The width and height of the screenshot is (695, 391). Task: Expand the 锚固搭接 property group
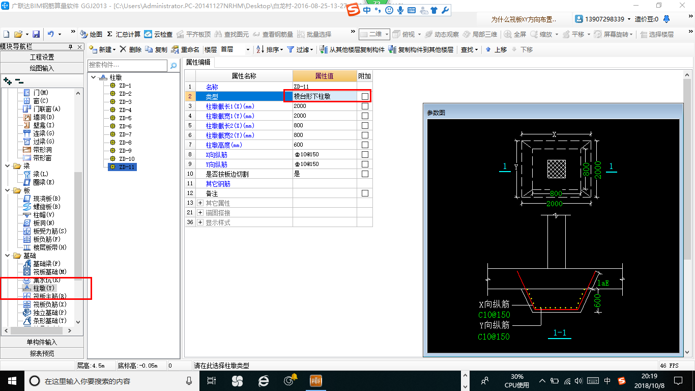(x=200, y=212)
